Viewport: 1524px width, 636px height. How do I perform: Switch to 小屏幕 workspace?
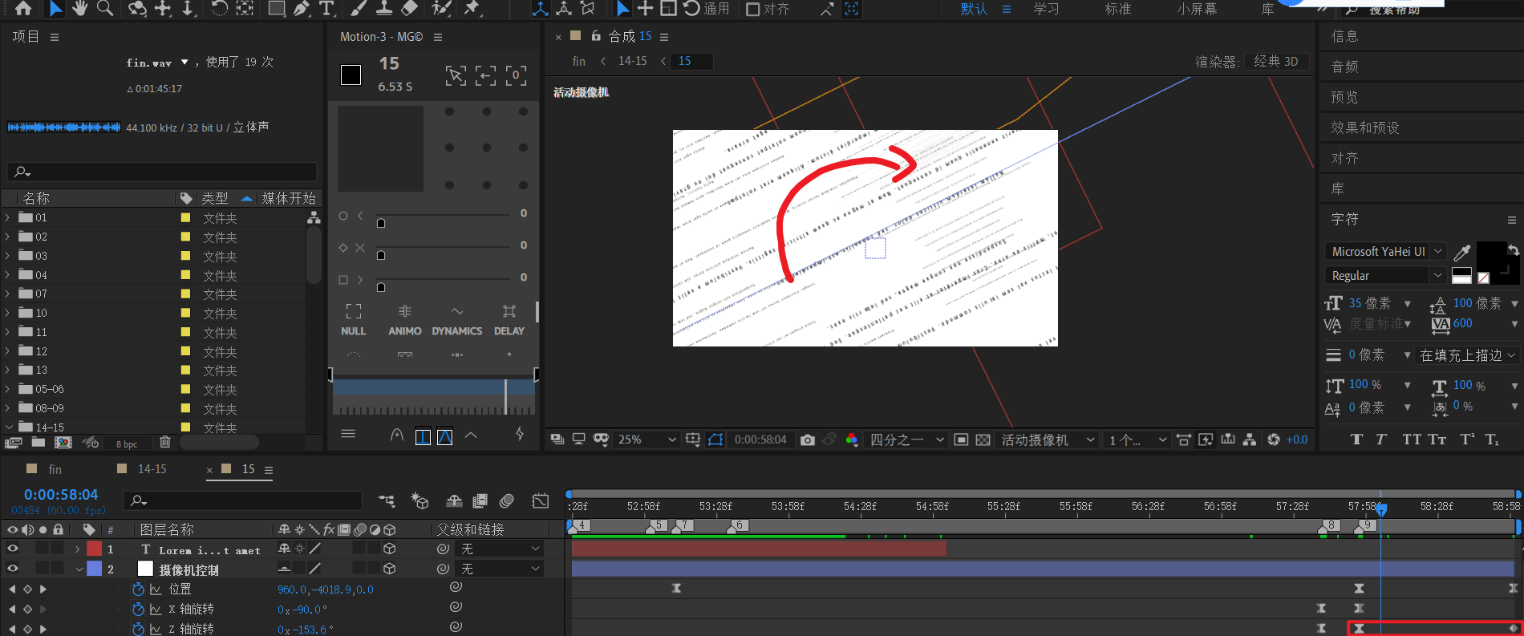coord(1198,9)
